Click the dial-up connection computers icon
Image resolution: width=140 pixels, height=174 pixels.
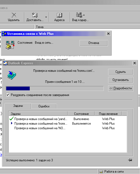[x=10, y=45]
